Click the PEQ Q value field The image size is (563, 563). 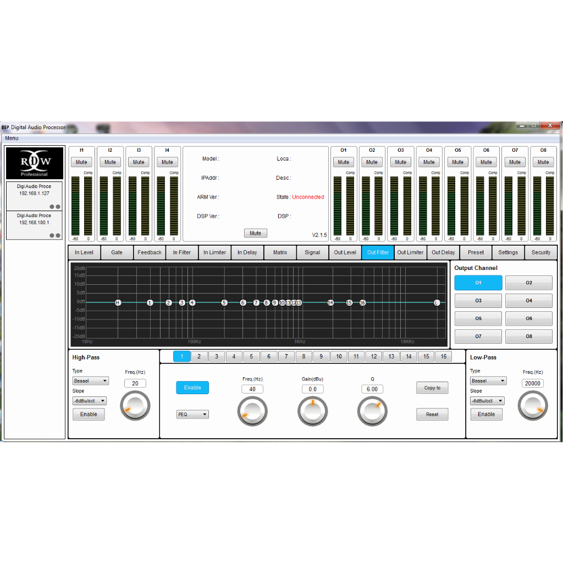click(x=372, y=389)
